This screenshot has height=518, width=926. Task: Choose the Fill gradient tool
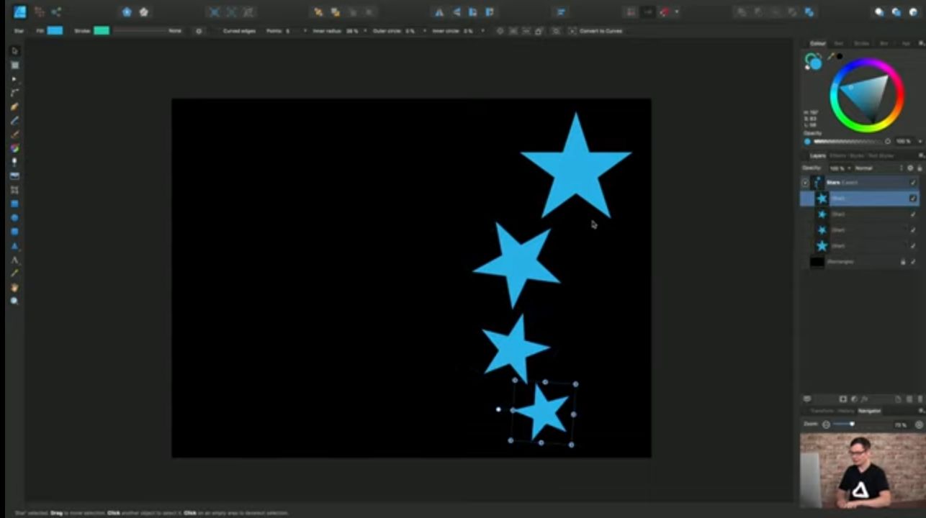coord(14,147)
